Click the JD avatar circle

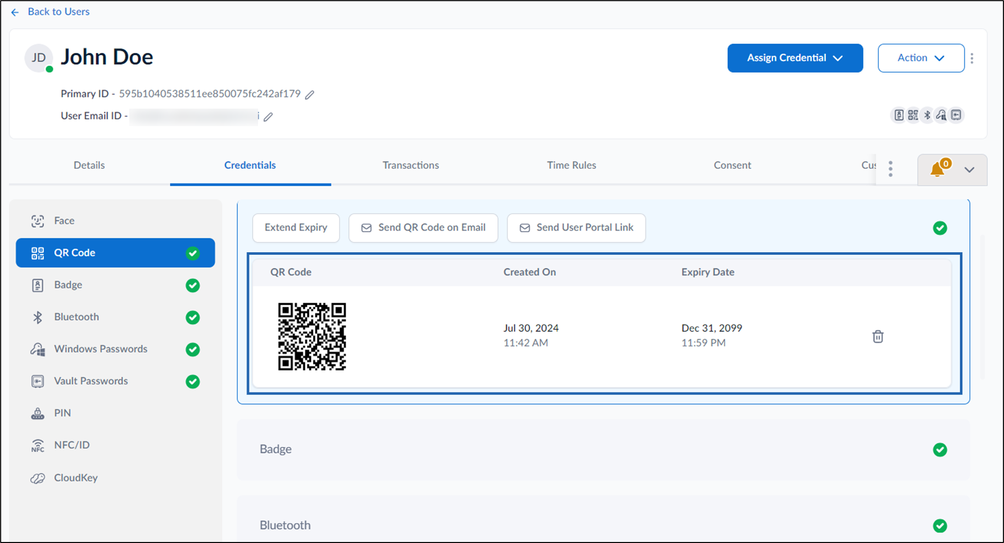pyautogui.click(x=39, y=58)
